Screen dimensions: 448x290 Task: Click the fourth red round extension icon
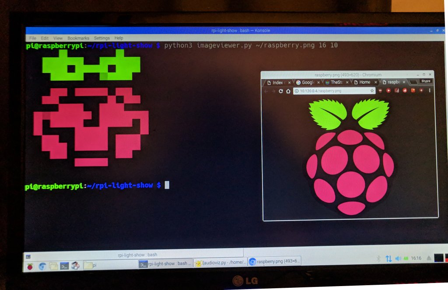[405, 90]
